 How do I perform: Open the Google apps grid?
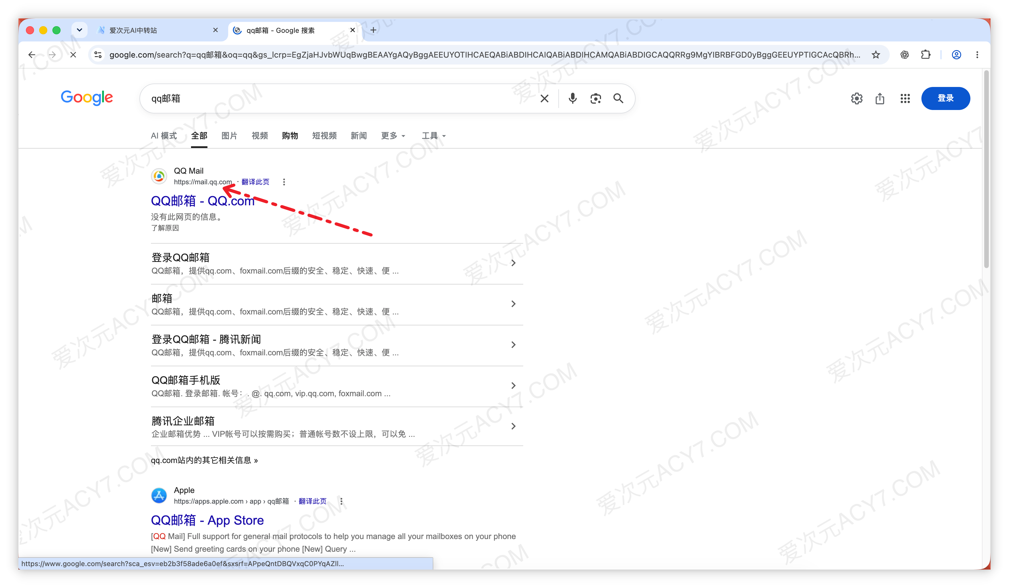tap(905, 98)
